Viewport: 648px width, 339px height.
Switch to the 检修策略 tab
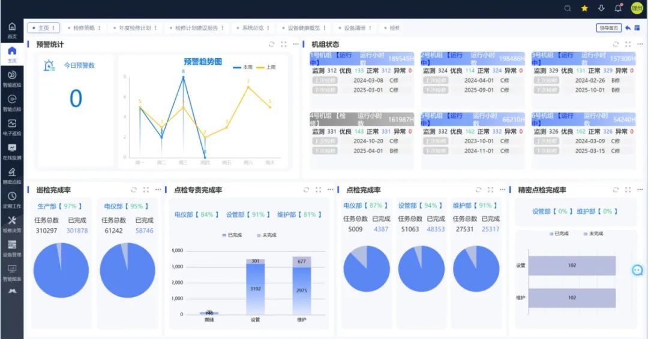pyautogui.click(x=84, y=28)
